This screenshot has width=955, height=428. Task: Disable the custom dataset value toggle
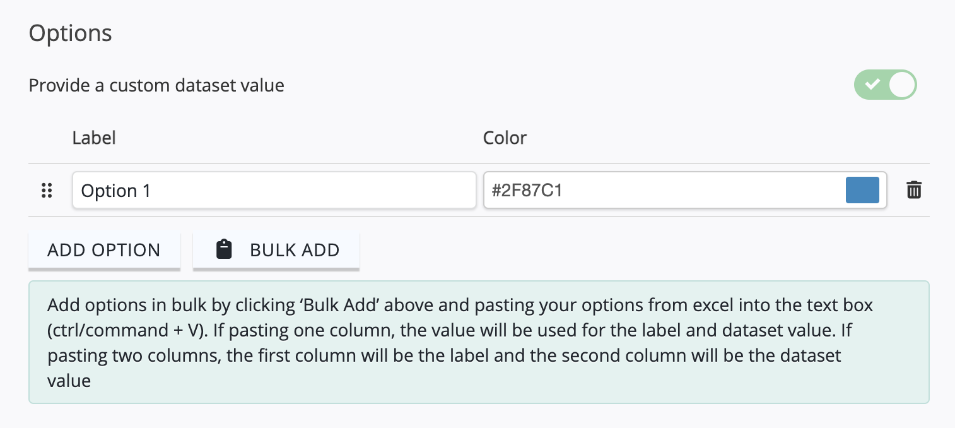(886, 85)
